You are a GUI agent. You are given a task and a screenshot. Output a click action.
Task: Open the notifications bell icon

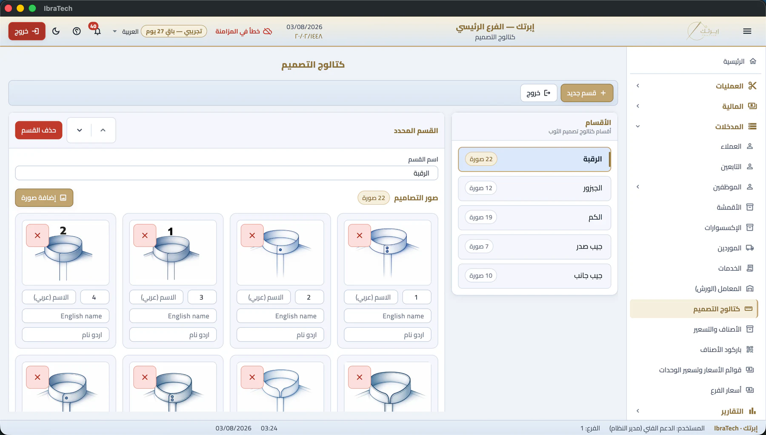[x=97, y=31]
